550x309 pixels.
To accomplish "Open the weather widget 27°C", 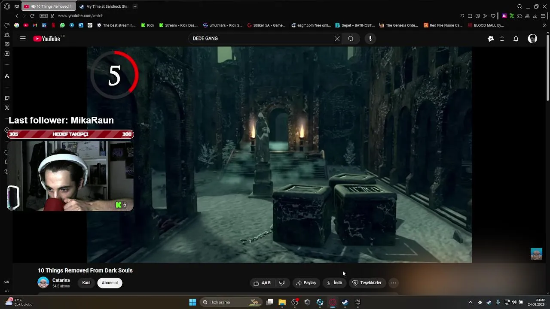I will click(19, 302).
